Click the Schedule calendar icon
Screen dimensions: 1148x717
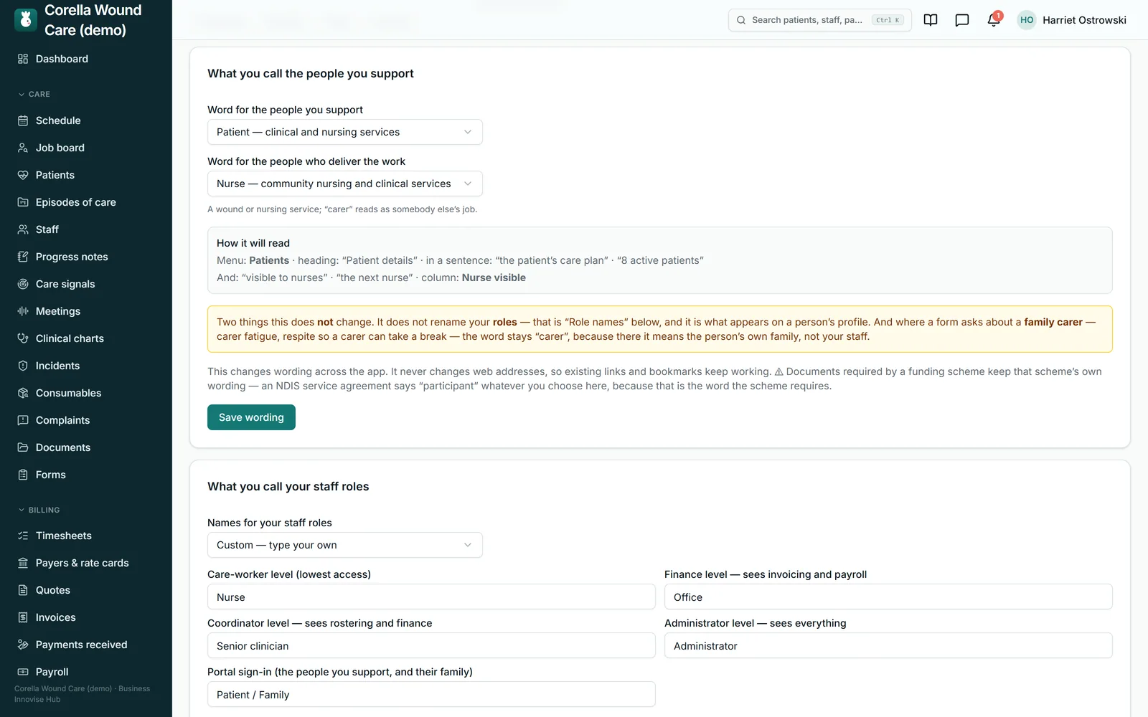point(23,120)
